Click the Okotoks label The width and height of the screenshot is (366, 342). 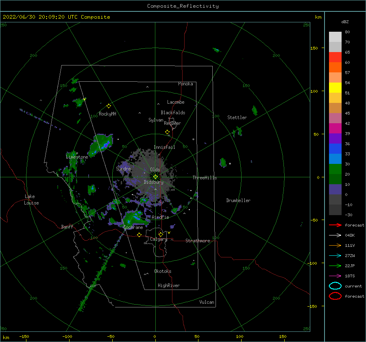coord(163,271)
